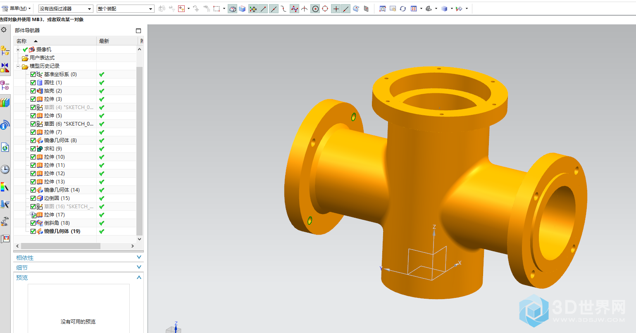Uncheck the 抽壳 (2) feature checkbox
636x333 pixels.
(x=33, y=91)
